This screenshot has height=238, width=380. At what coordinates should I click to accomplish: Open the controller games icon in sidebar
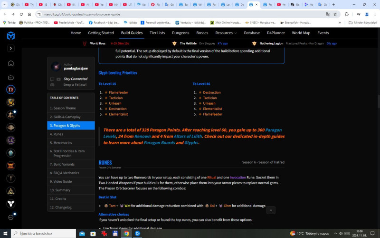click(x=10, y=78)
